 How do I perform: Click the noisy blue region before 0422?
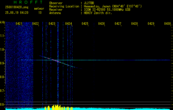click(x=19, y=65)
